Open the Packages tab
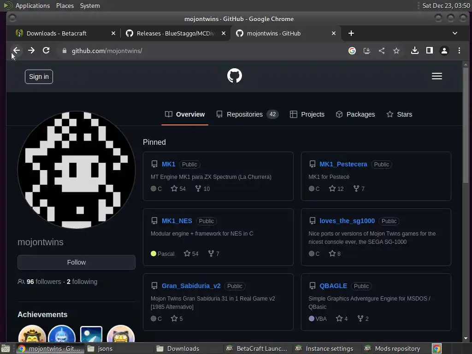Screen dimensions: 472x354 point(355,114)
